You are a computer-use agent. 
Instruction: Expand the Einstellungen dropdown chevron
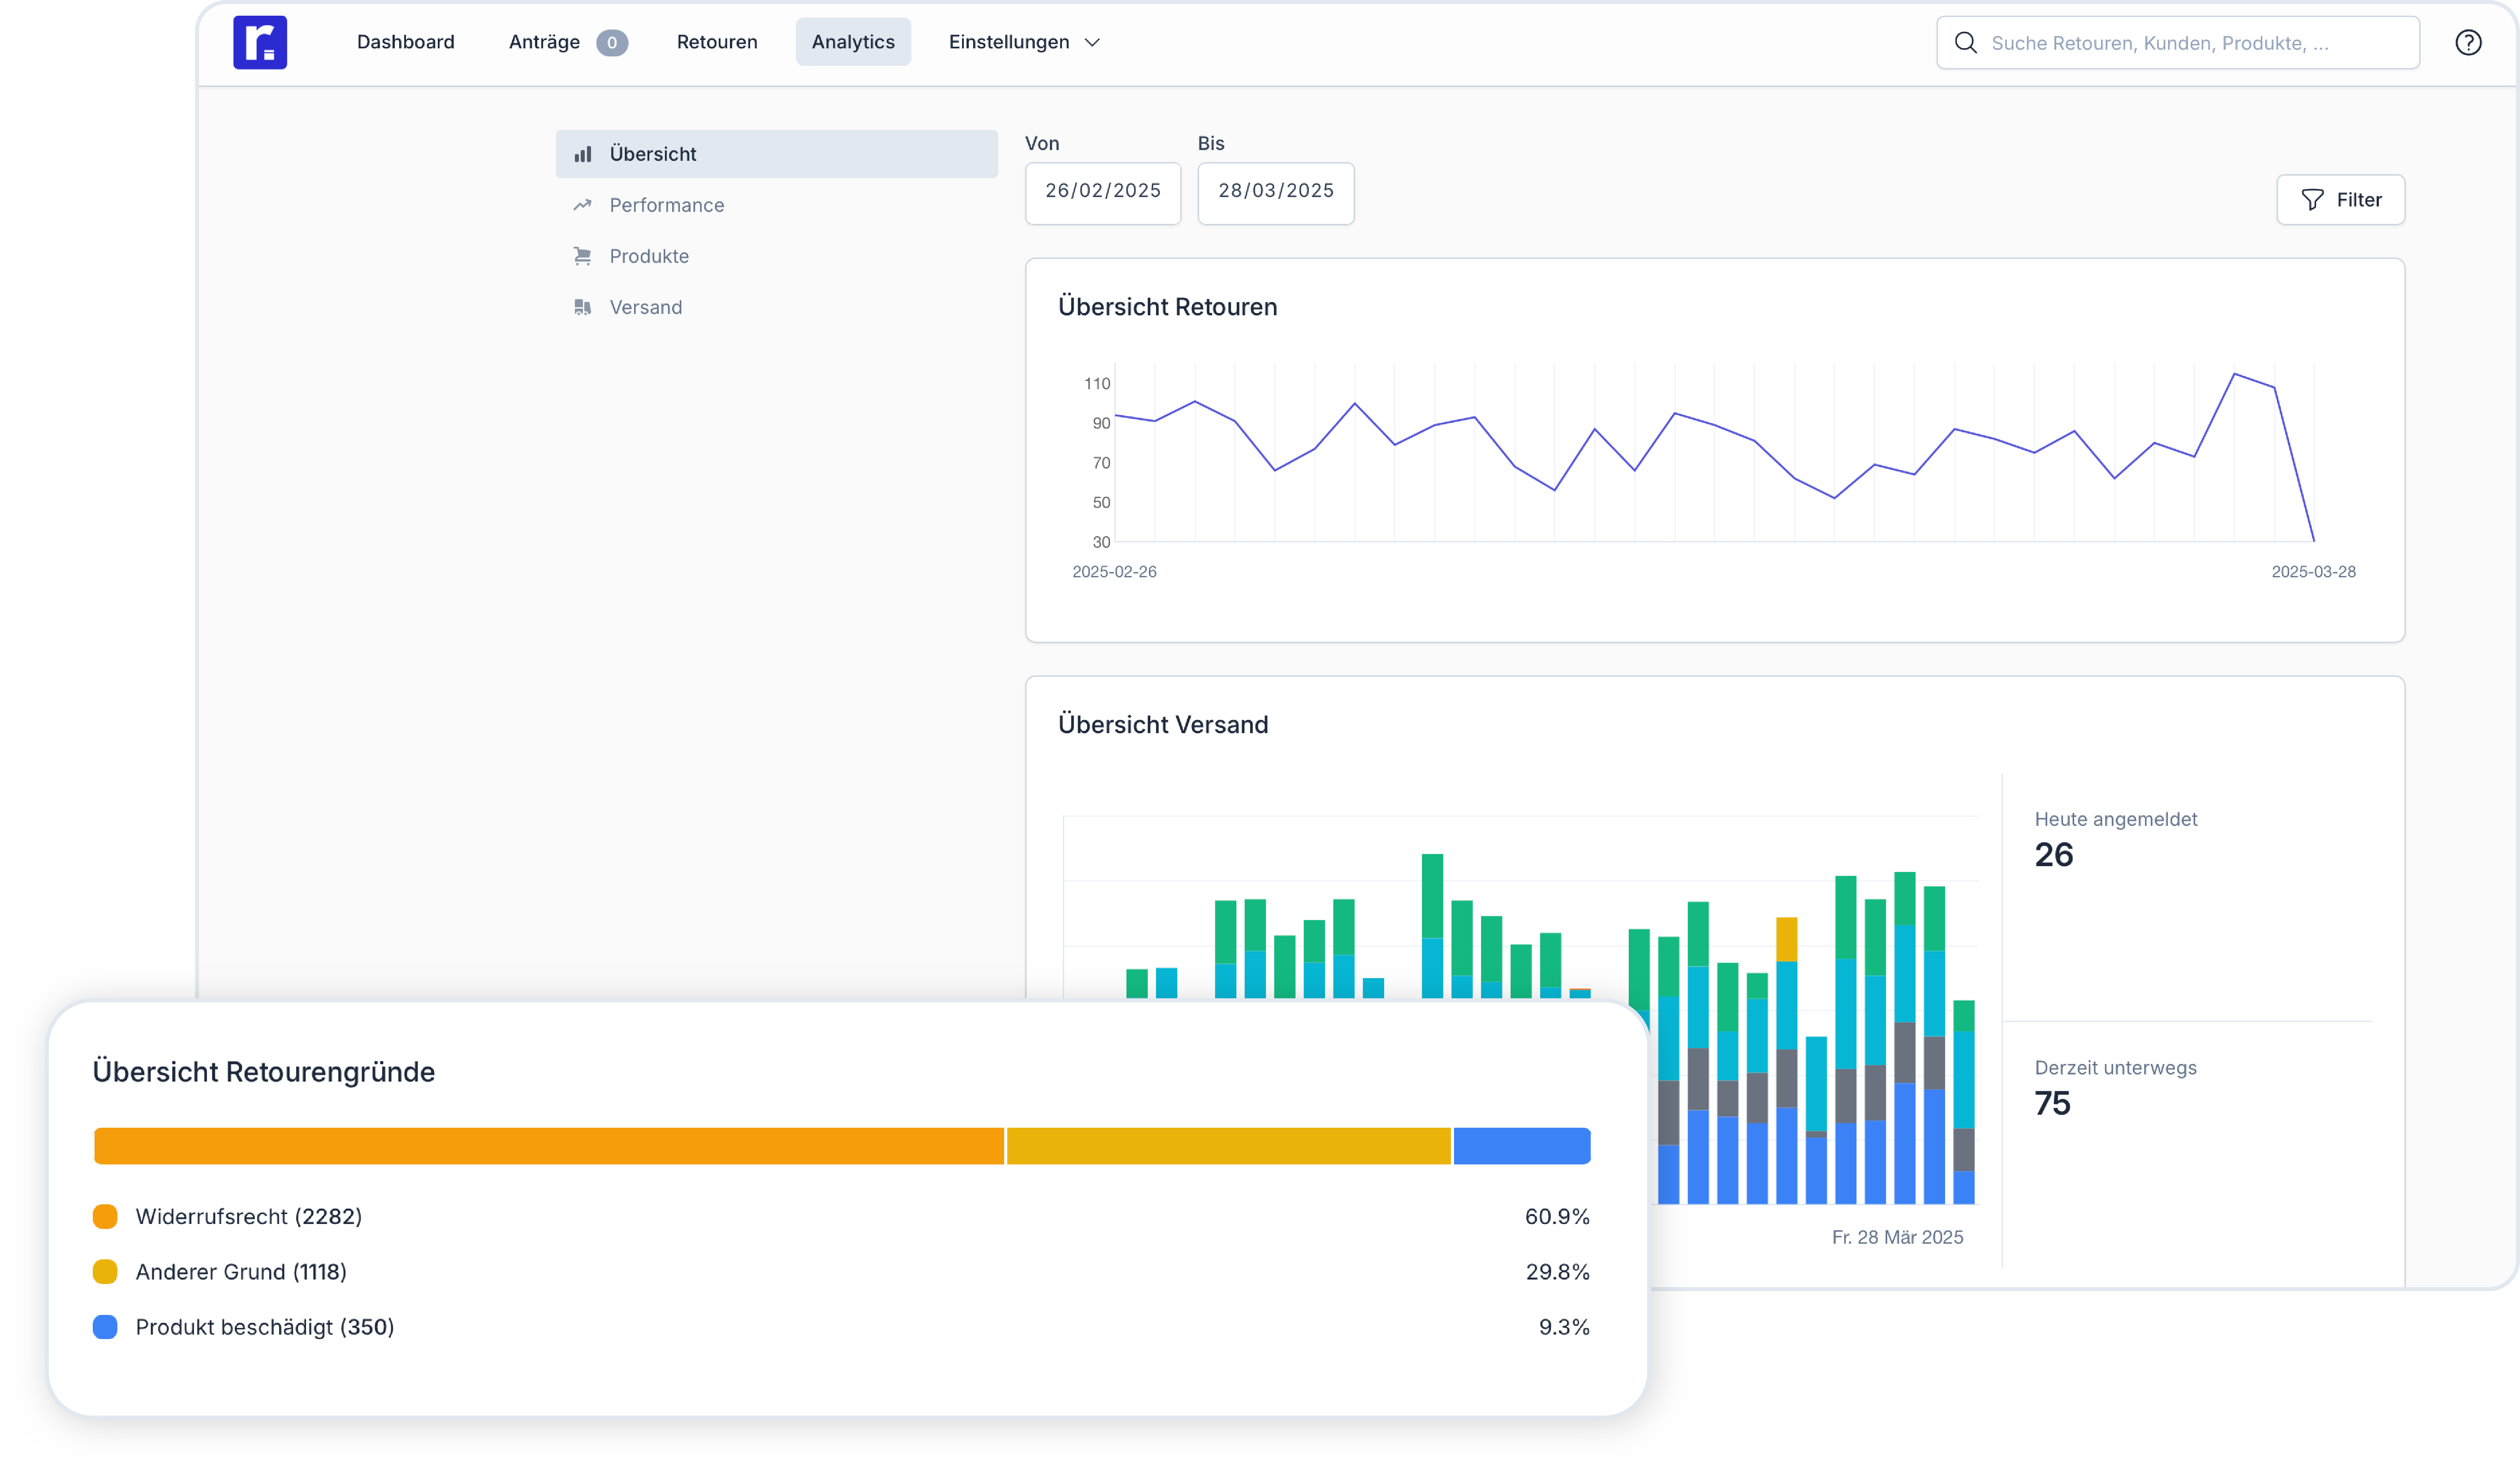(x=1093, y=42)
